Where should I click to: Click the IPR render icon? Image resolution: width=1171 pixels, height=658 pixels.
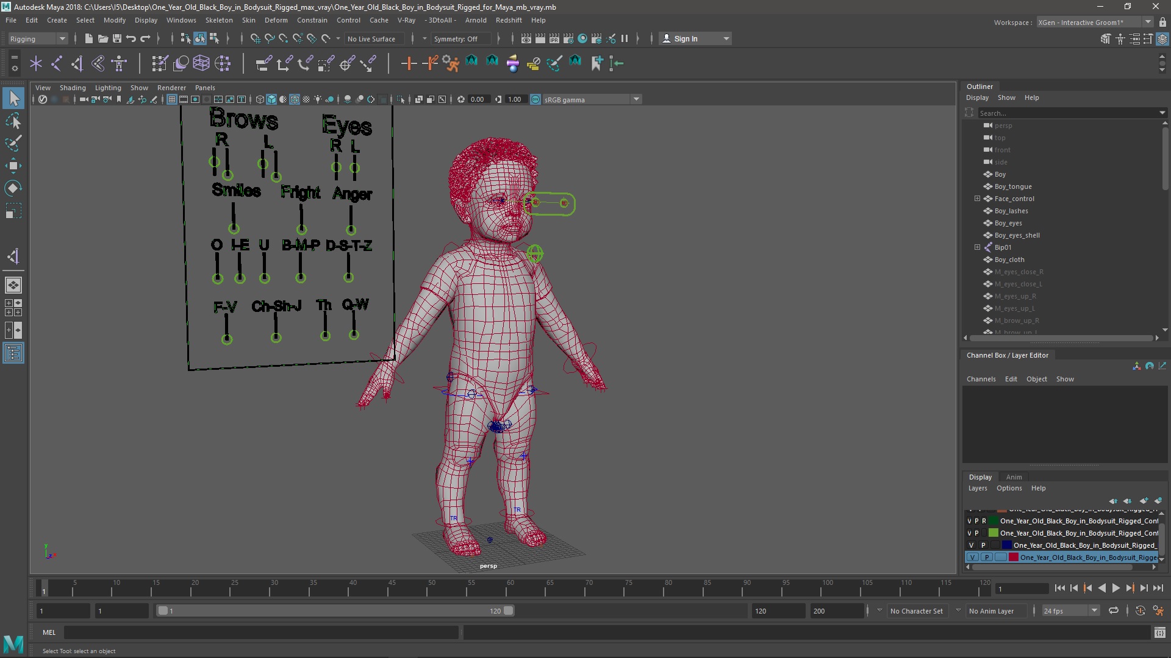554,38
